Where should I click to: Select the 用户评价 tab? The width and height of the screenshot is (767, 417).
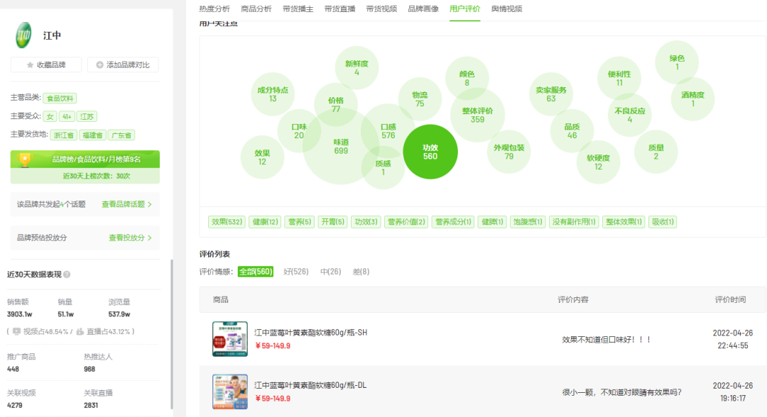[464, 9]
